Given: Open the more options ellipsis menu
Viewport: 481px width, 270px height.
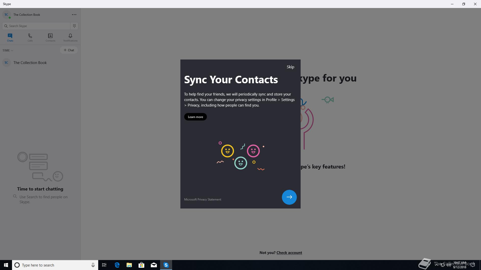Looking at the screenshot, I should point(74,15).
